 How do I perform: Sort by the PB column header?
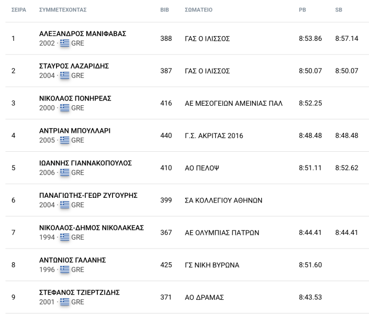click(x=303, y=10)
